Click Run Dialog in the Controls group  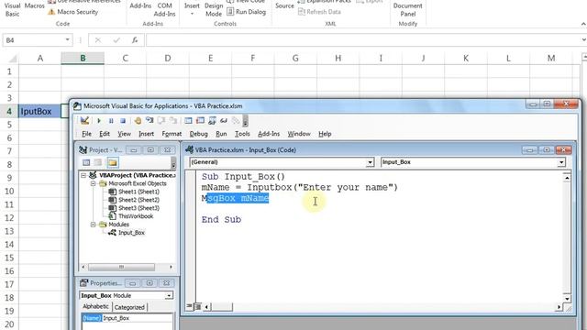click(x=247, y=12)
